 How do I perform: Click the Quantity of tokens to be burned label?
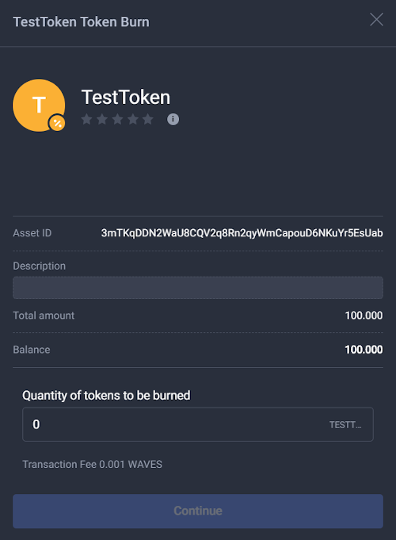[x=106, y=396]
